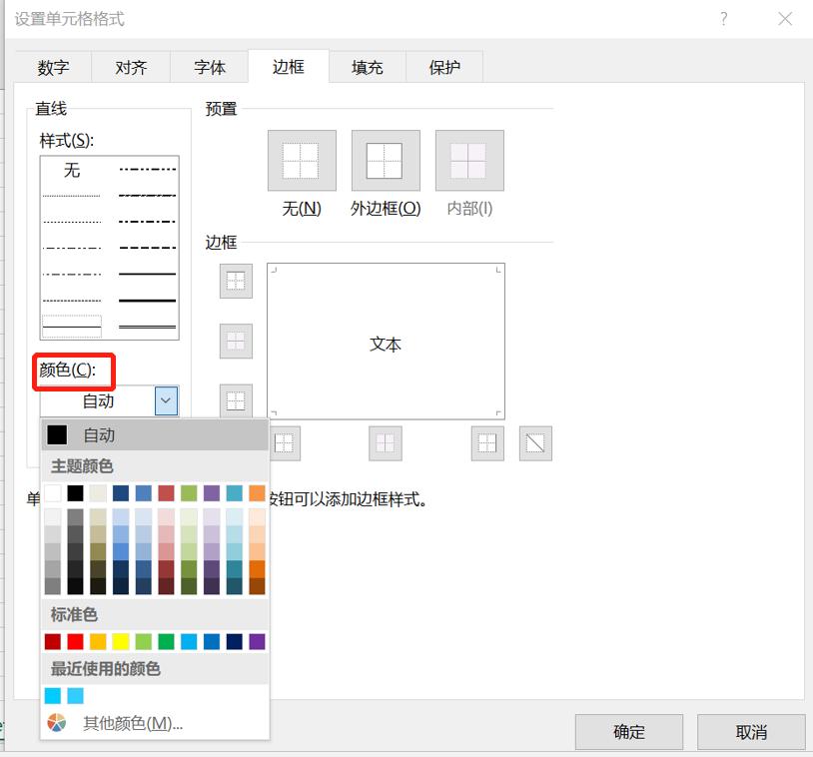Screen dimensions: 813x757
Task: Apply the right border button
Action: point(487,443)
